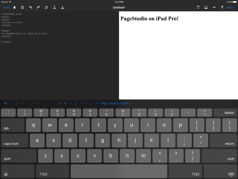Open the Files browser
This screenshot has height=179, width=238.
tap(6, 7)
